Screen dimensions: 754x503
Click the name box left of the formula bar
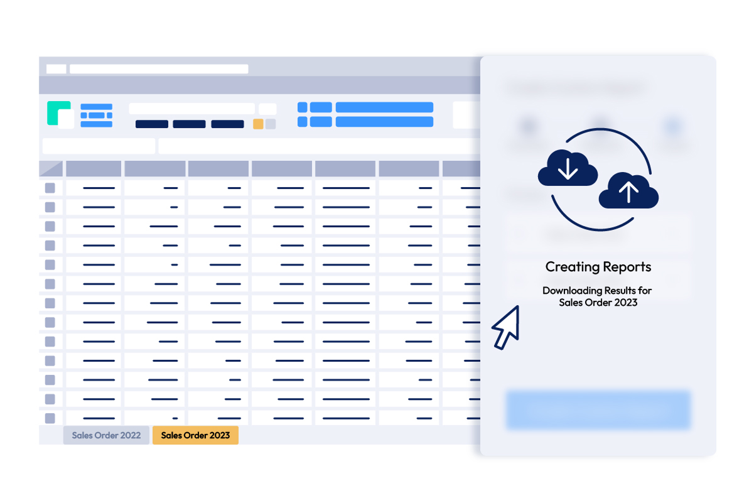coord(99,146)
